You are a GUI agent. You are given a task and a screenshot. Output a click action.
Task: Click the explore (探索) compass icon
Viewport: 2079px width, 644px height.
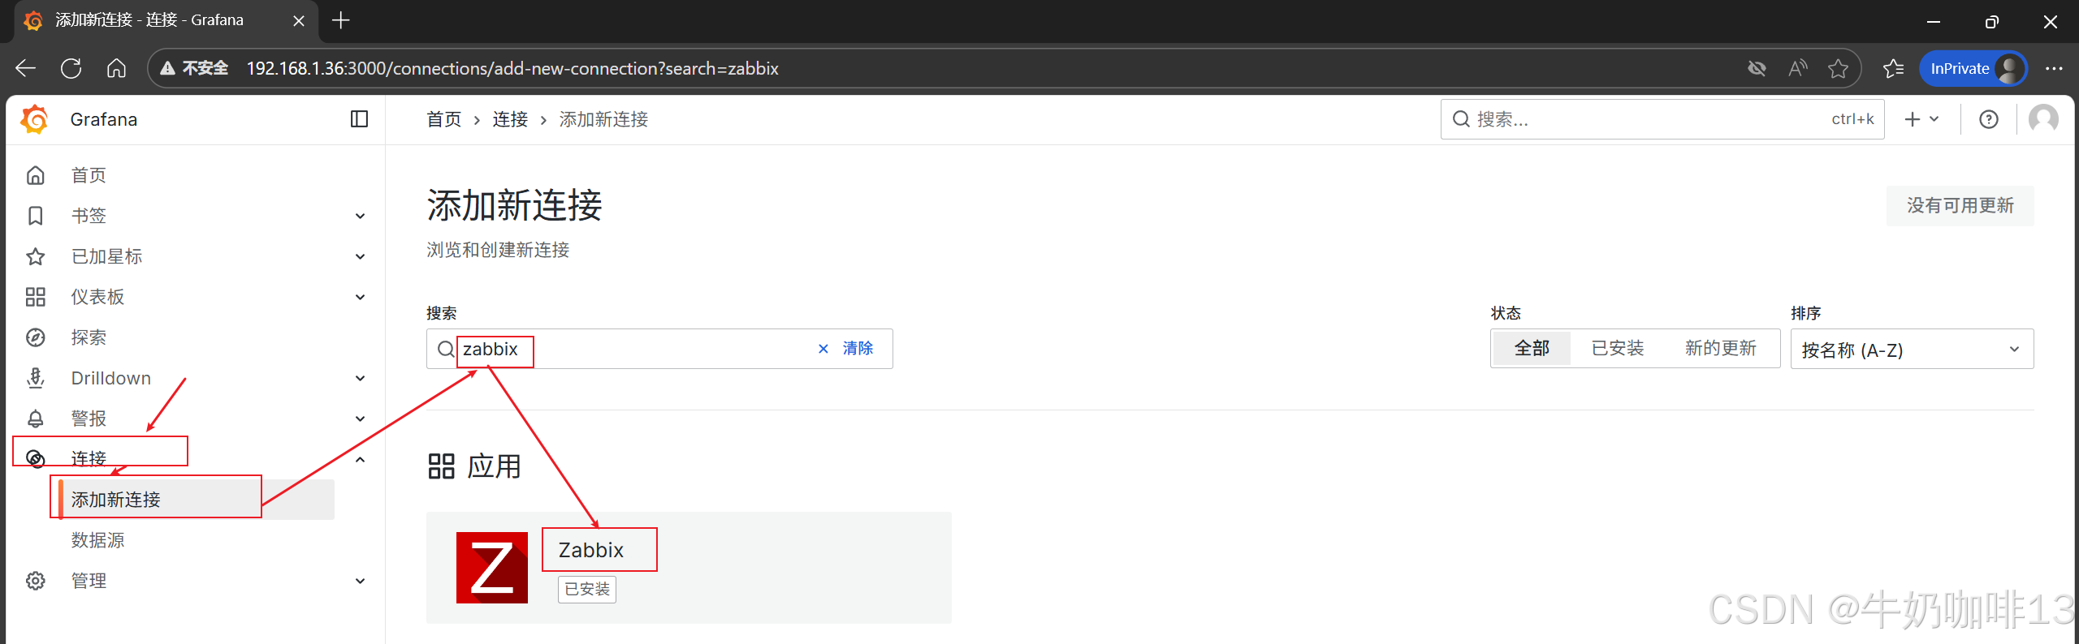[36, 337]
